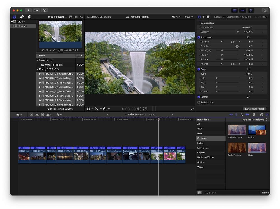Screen dimensions: 280x209
Task: Open the Hide Rejected filter dropdown
Action: (x=57, y=17)
